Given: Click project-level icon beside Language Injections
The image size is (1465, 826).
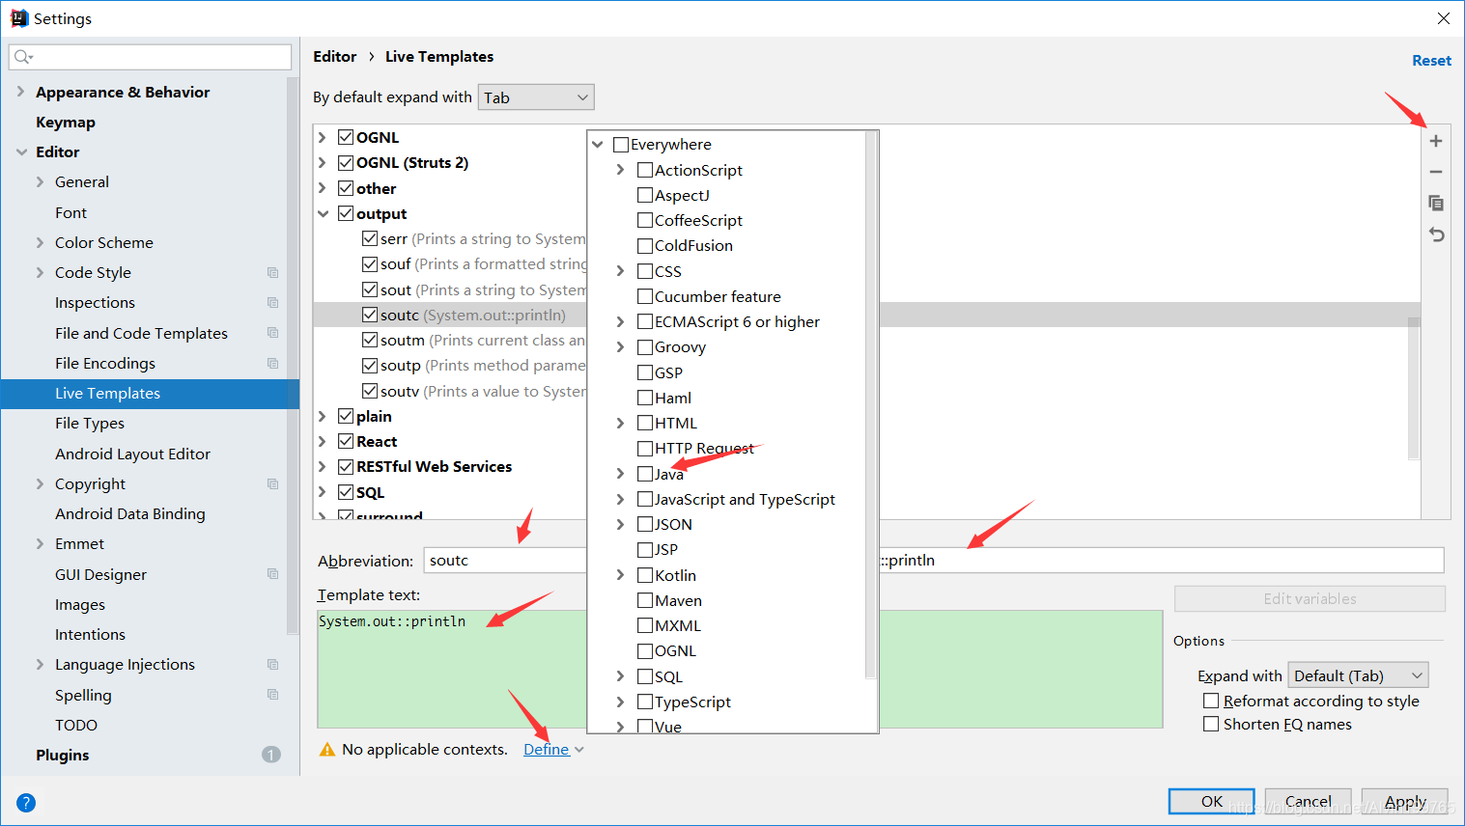Looking at the screenshot, I should (x=272, y=665).
